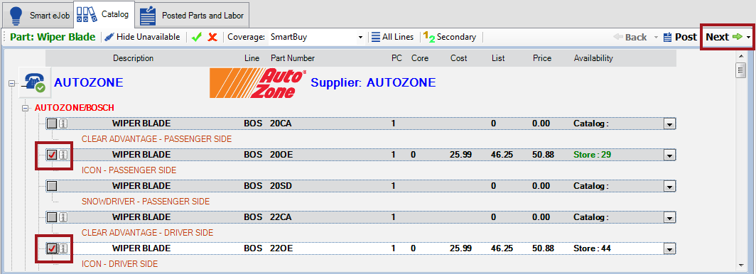Click the info icon on 20OE row
The width and height of the screenshot is (756, 274).
(63, 155)
